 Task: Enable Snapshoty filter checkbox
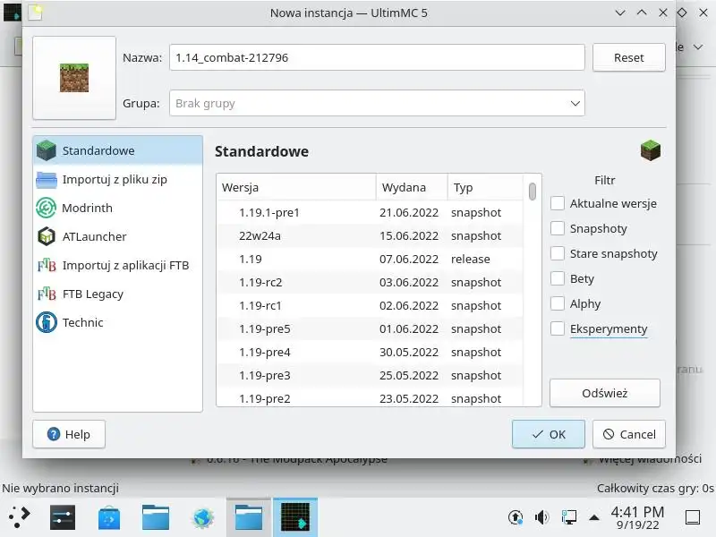[x=557, y=228]
